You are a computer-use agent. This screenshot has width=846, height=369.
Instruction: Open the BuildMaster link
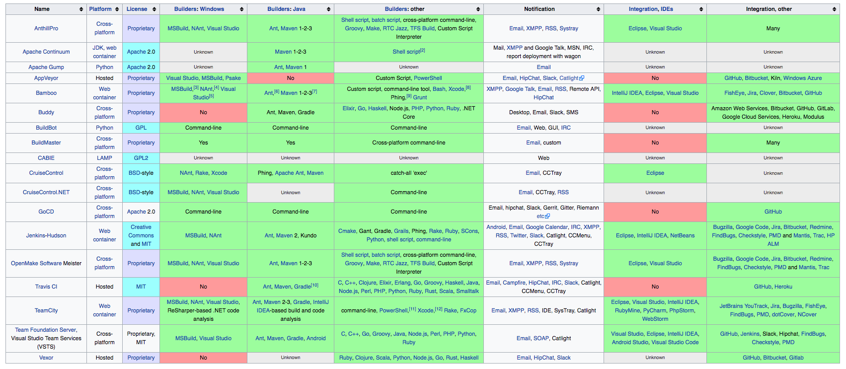(46, 143)
